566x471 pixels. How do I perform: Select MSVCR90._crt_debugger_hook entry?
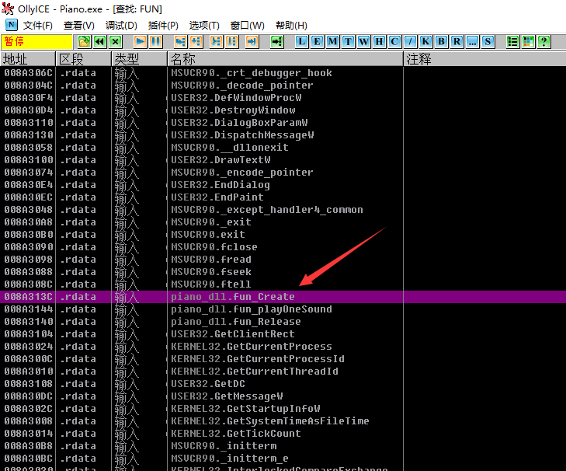coord(252,73)
